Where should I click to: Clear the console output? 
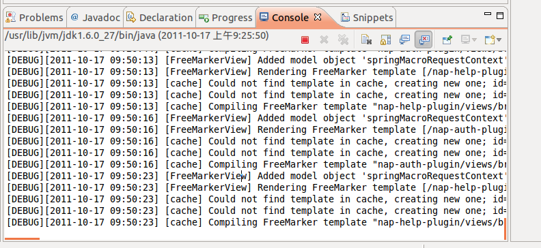366,40
